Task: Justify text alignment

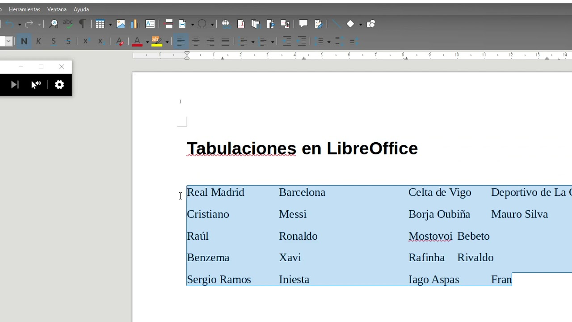Action: [225, 41]
